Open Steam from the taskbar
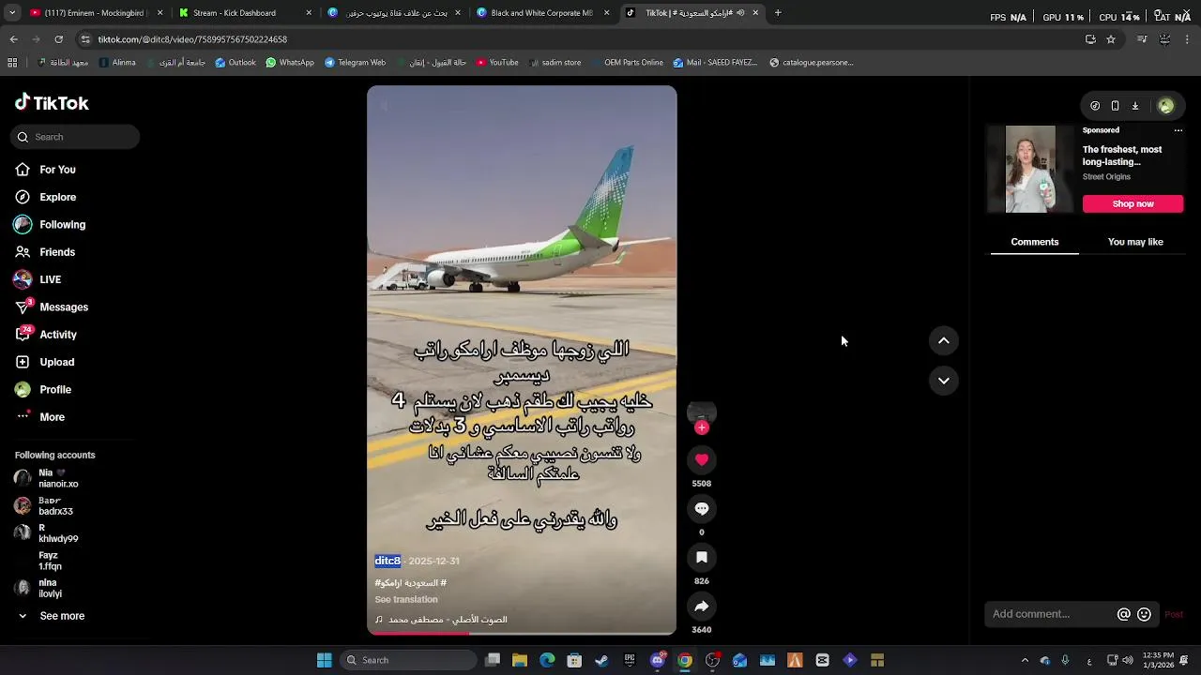 coord(601,660)
